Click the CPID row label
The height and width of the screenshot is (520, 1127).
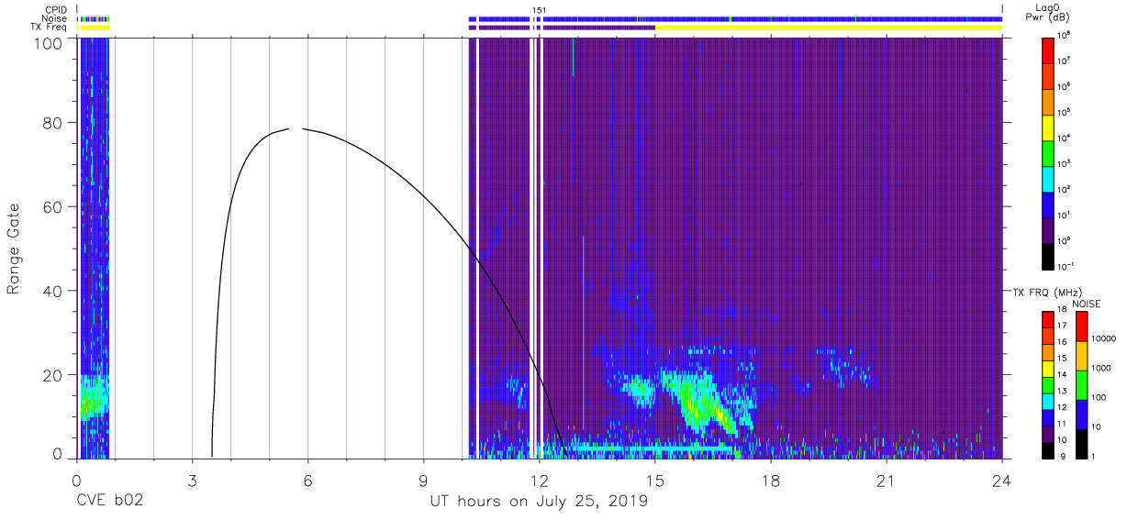(55, 9)
